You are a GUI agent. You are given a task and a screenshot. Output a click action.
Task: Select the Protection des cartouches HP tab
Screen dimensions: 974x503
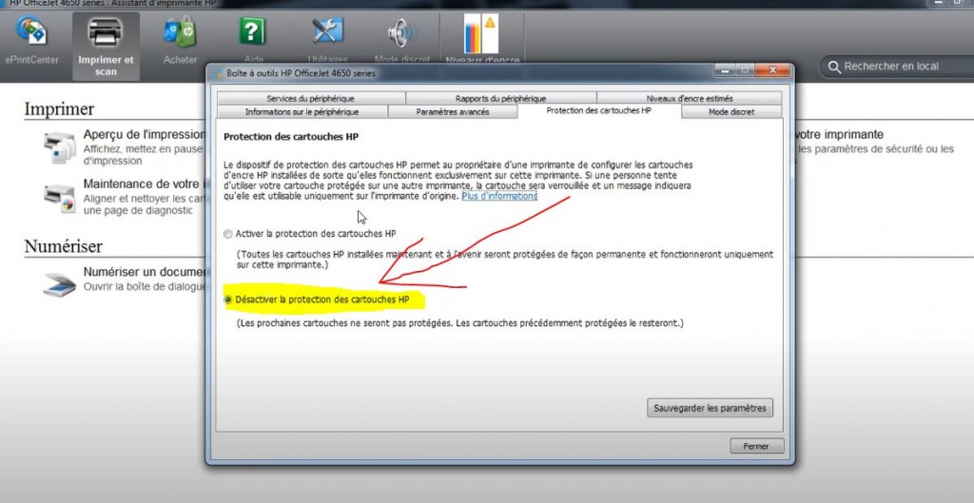point(599,110)
